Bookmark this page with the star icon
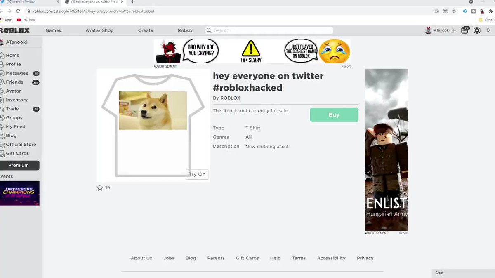 [x=454, y=11]
